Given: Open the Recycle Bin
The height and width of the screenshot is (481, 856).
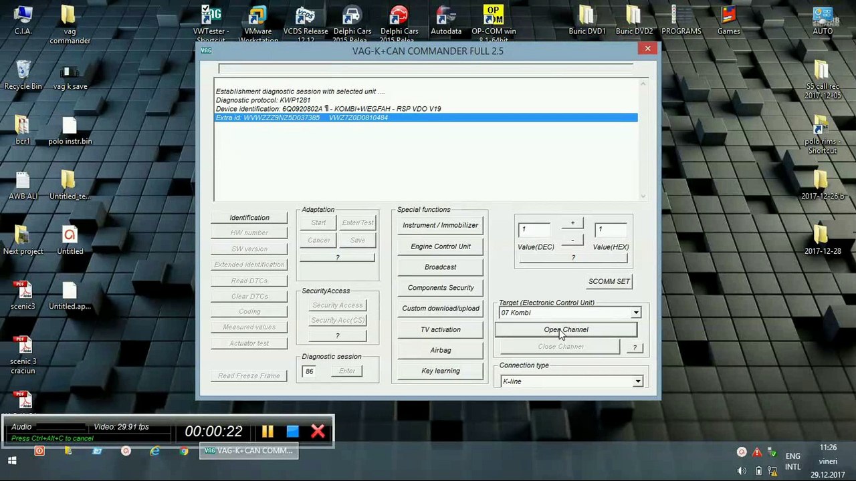Looking at the screenshot, I should (x=23, y=75).
